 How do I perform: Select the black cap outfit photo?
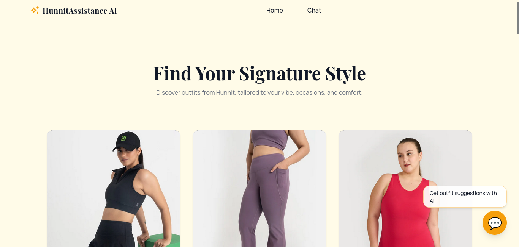click(114, 189)
